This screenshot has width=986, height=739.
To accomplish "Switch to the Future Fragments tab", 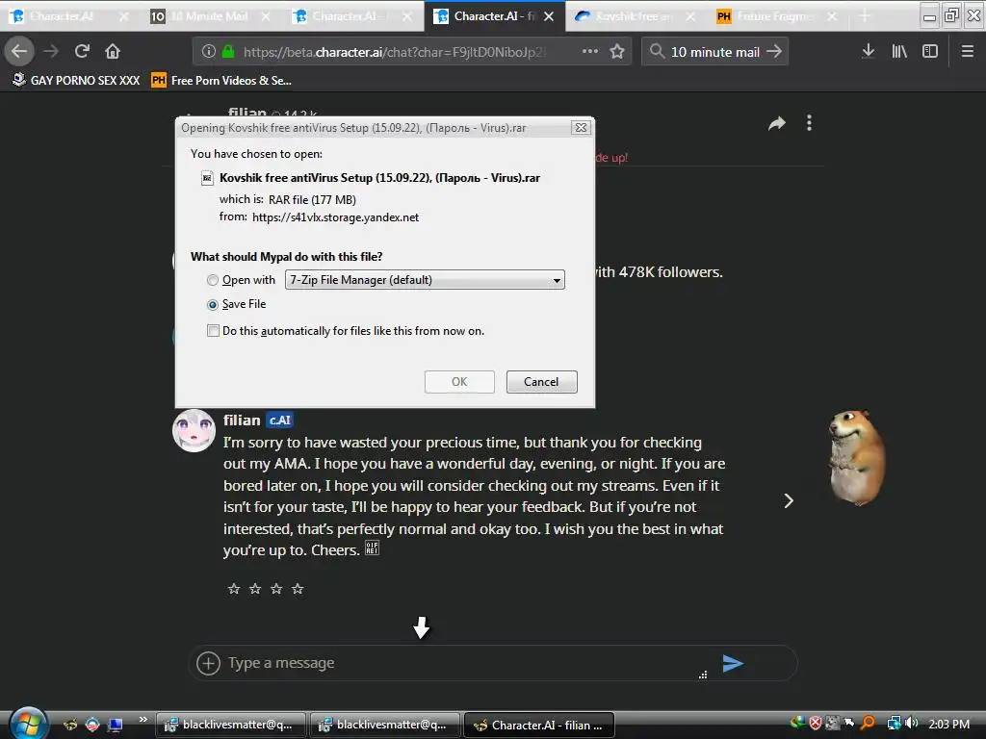I will coord(775,16).
